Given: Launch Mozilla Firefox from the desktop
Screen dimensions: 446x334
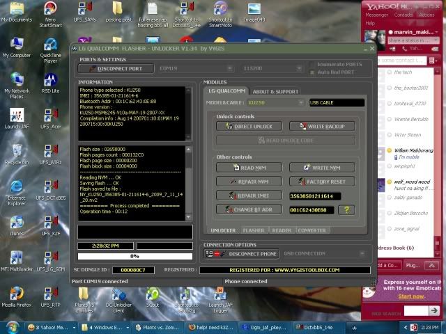Looking at the screenshot, I should coord(17,297).
